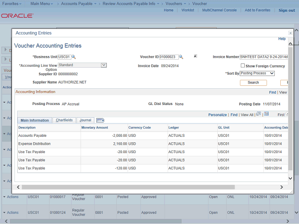299x224 pixels.
Task: Click the Search button
Action: pos(253,83)
